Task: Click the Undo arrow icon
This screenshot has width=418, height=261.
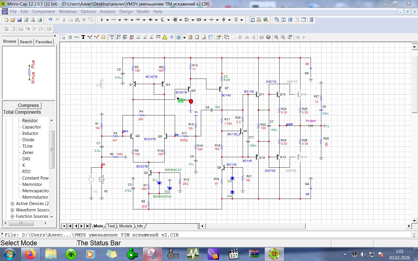Action: pyautogui.click(x=50, y=20)
